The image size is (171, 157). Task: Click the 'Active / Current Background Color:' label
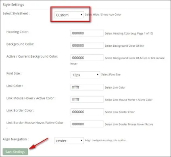coord(32,56)
